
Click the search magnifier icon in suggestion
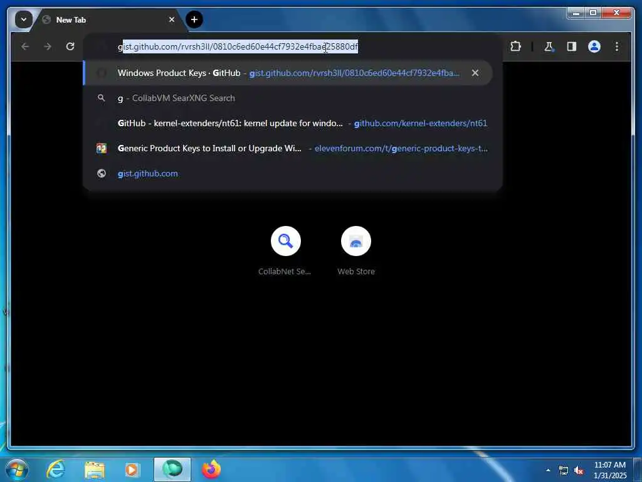[101, 98]
